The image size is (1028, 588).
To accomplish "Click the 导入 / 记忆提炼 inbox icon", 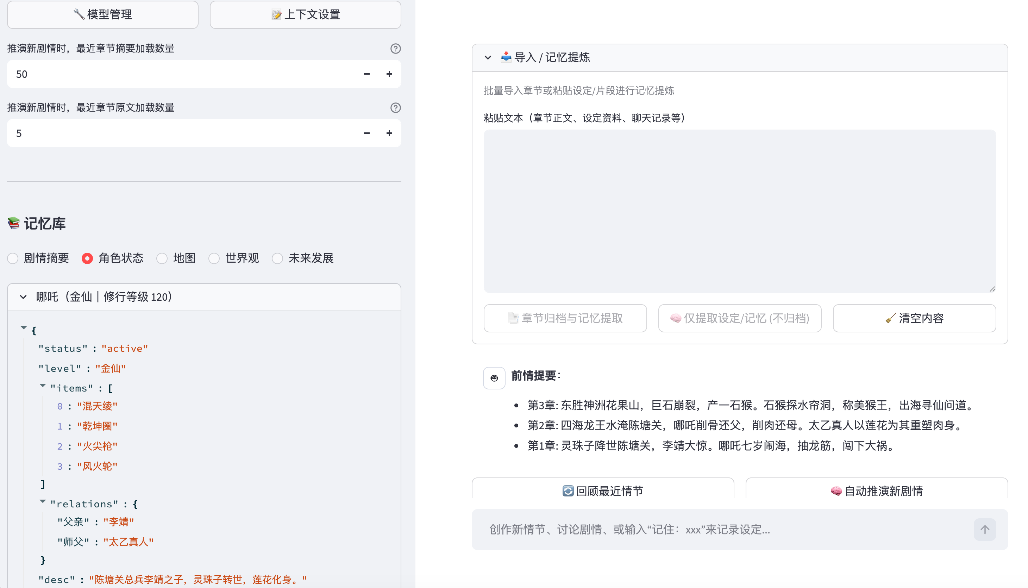I will coord(506,57).
